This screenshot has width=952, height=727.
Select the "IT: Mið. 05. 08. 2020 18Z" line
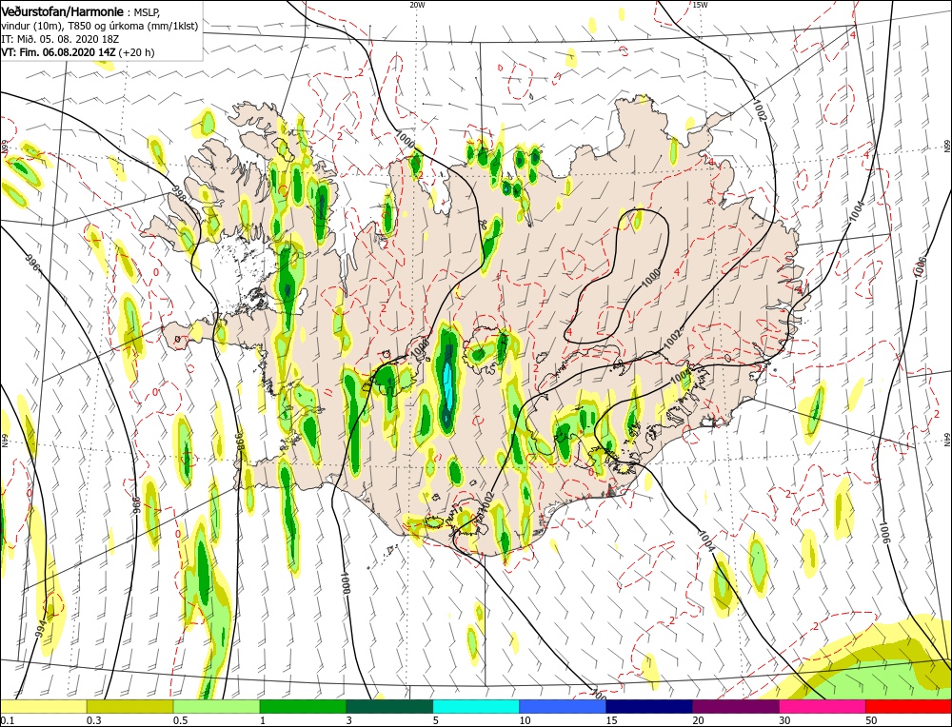pyautogui.click(x=59, y=39)
